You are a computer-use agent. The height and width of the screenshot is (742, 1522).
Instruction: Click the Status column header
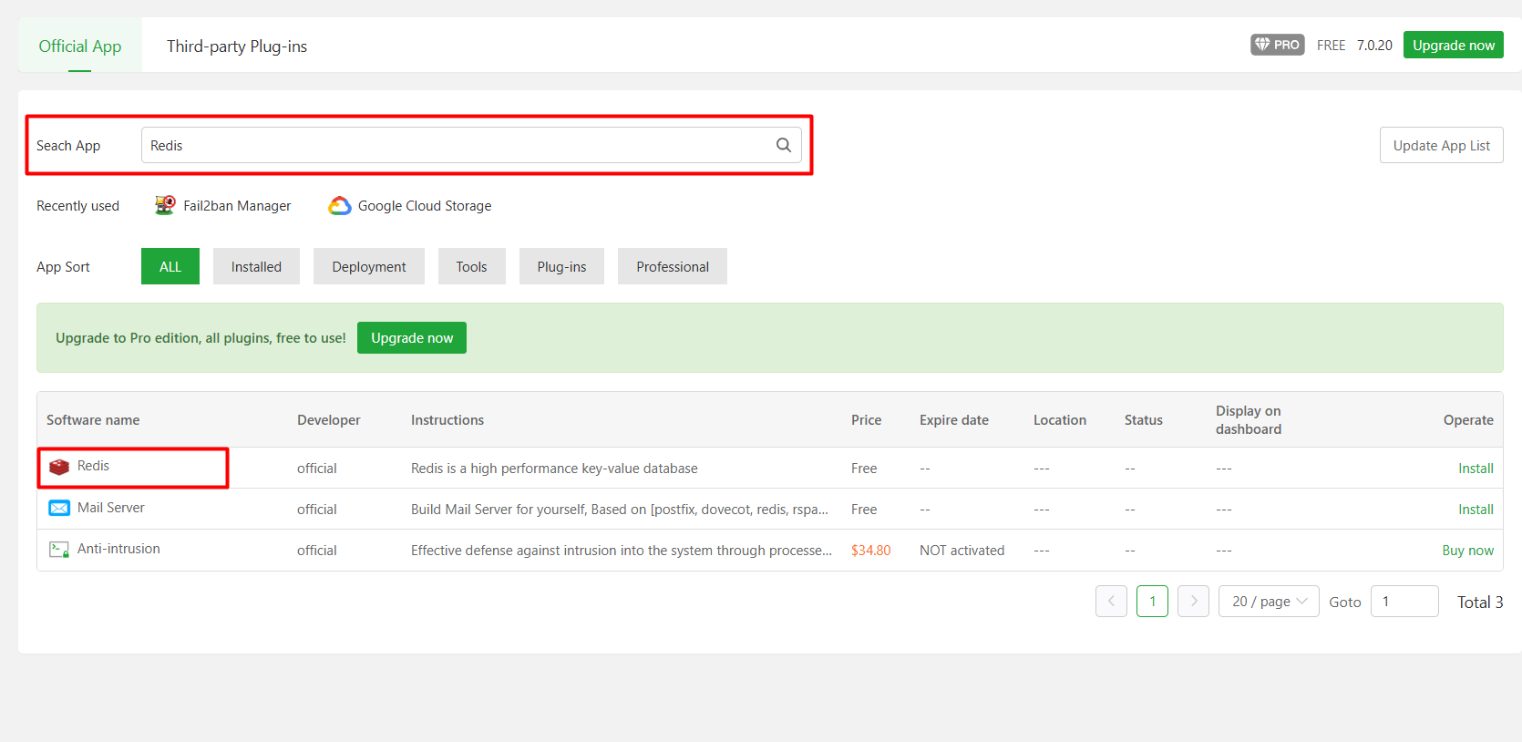click(1143, 419)
